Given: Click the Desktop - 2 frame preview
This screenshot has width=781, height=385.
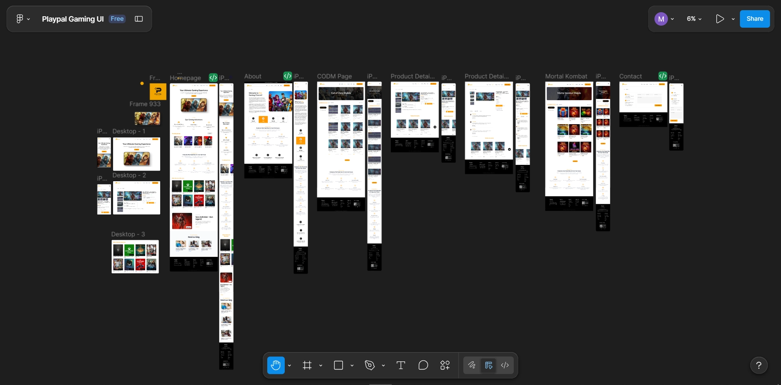Looking at the screenshot, I should [137, 198].
